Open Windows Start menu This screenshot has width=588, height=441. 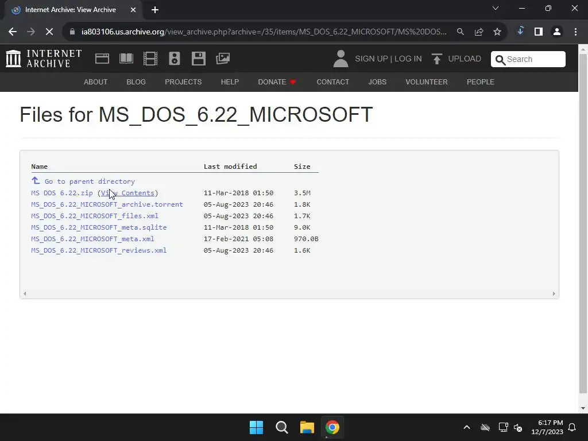pos(257,427)
